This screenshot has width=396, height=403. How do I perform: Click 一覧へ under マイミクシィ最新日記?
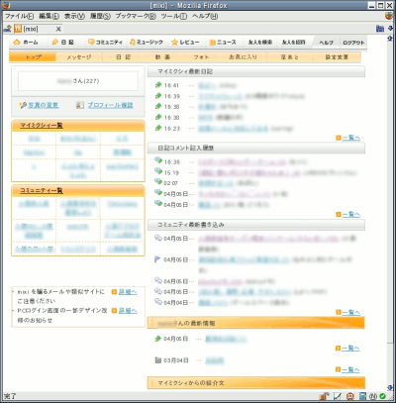351,138
